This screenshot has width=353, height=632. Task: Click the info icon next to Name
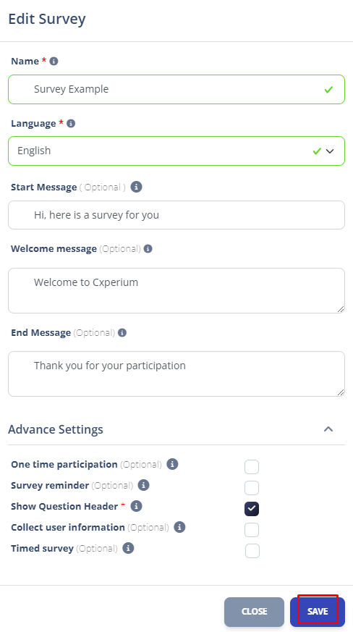pyautogui.click(x=54, y=62)
